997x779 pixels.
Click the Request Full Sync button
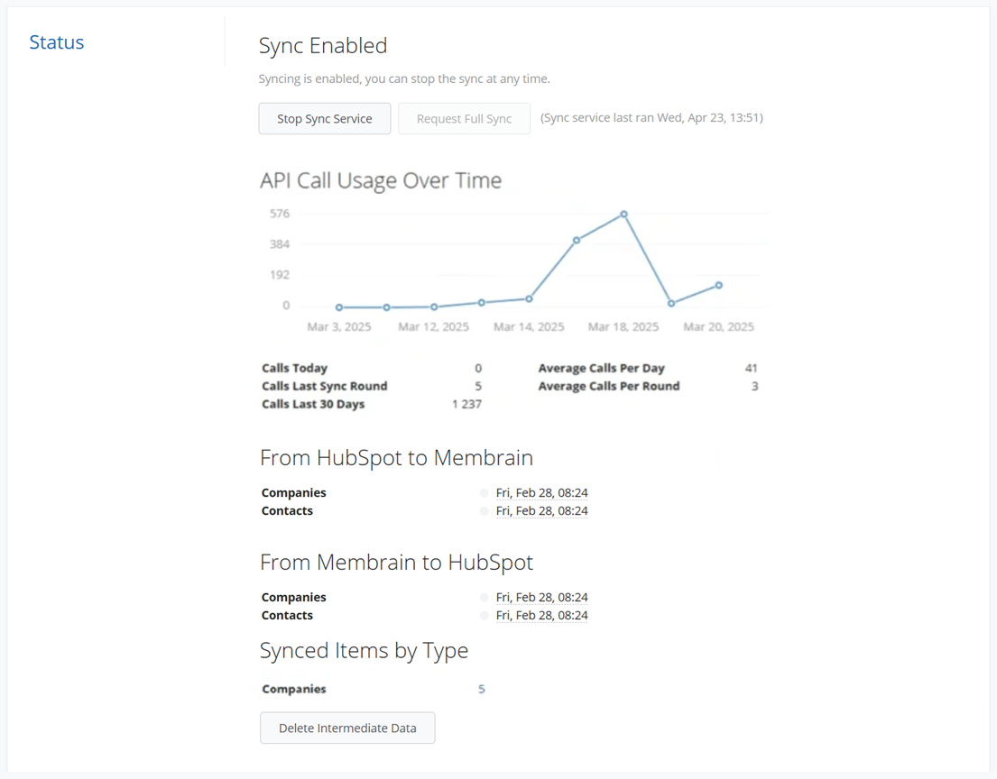coord(464,119)
